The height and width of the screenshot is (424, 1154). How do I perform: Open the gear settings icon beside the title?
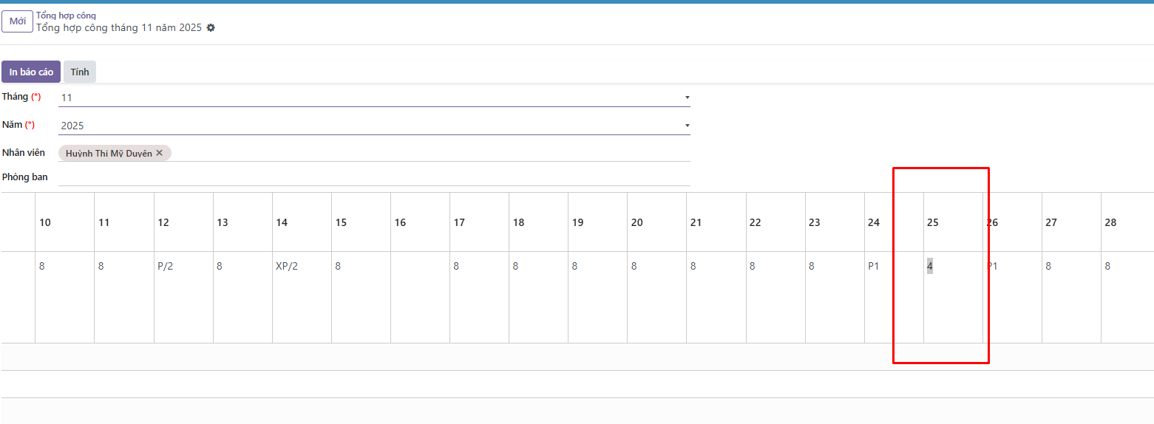pos(211,27)
